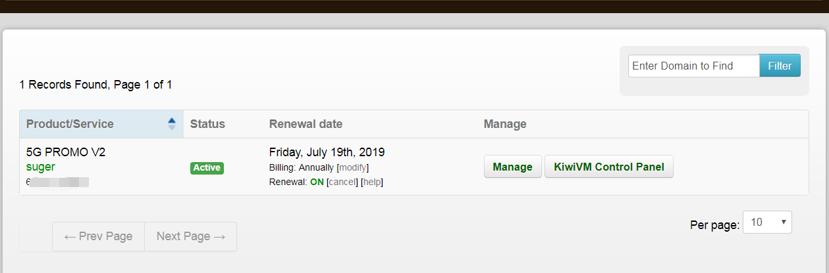The image size is (829, 273).
Task: Select the 5G PROMO V2 product name
Action: point(66,152)
